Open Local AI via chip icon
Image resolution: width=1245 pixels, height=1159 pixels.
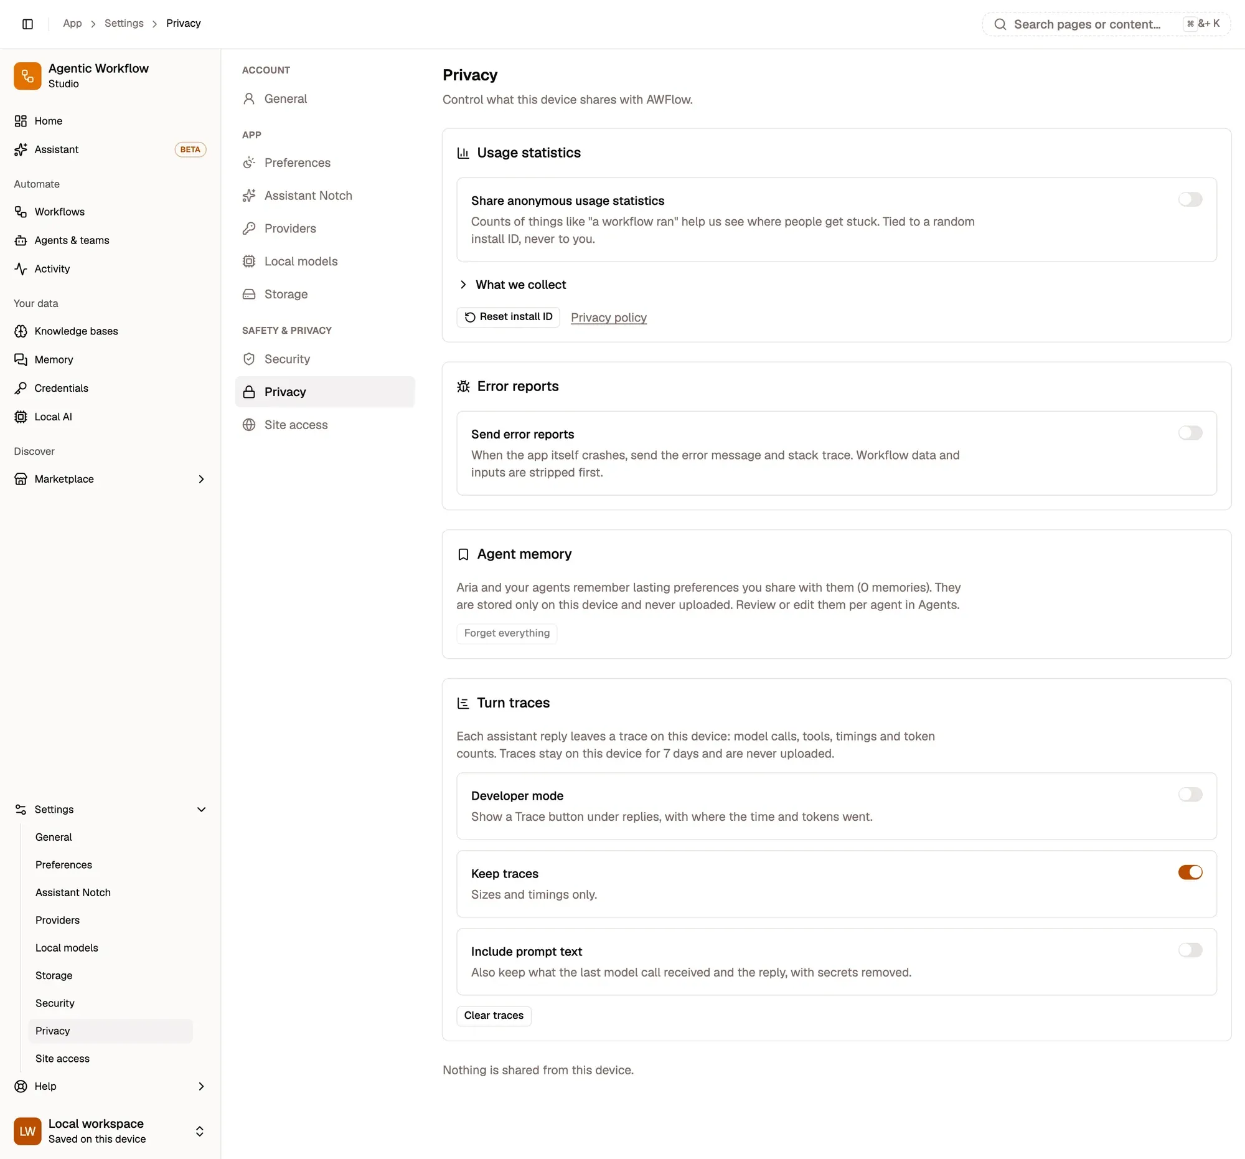(x=21, y=417)
